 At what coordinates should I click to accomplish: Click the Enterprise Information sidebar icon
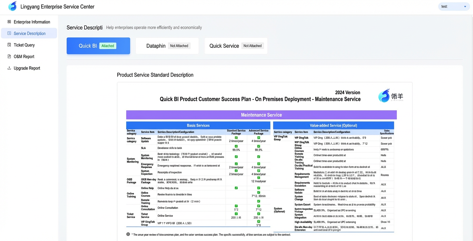click(9, 22)
